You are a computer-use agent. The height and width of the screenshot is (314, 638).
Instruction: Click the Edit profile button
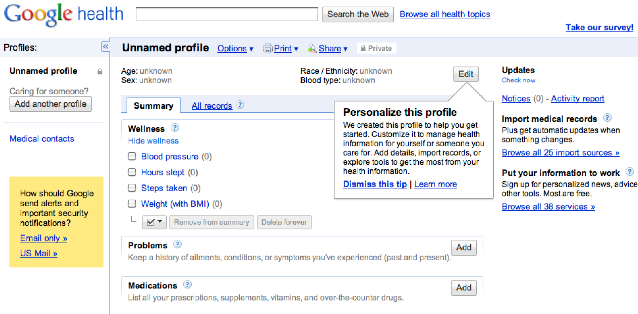tap(466, 74)
